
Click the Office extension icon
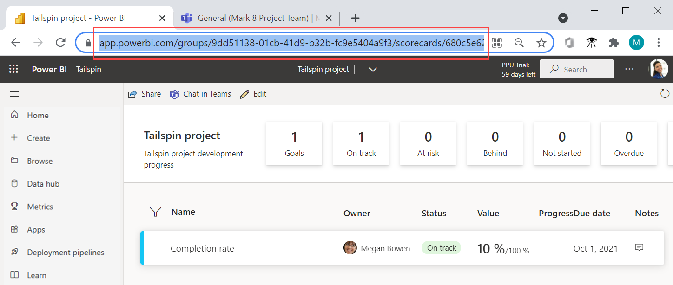[569, 43]
